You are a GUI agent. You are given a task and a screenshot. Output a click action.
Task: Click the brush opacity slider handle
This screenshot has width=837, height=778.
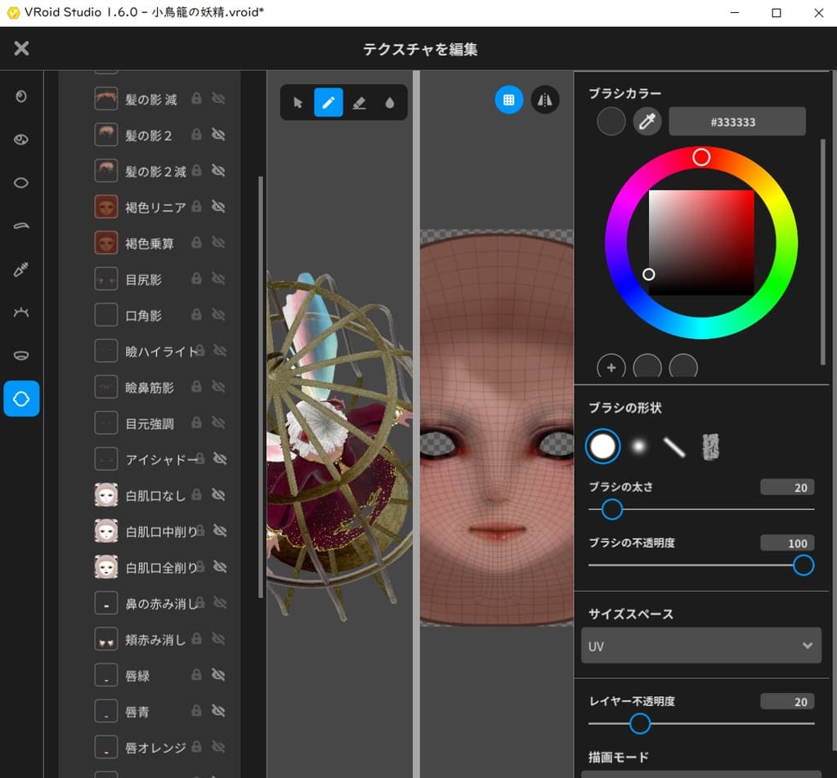(x=803, y=565)
